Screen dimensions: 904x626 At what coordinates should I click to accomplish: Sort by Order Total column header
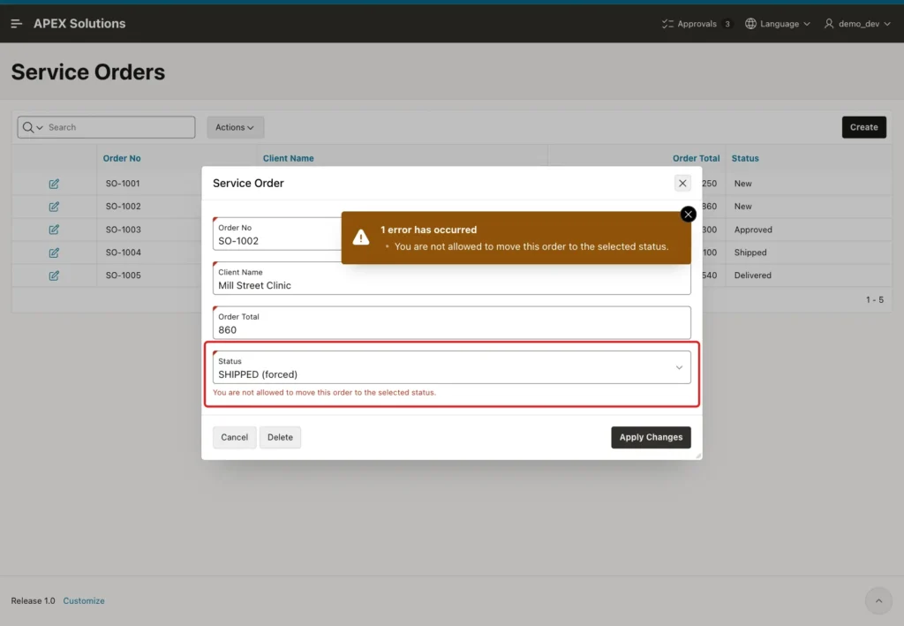(696, 158)
